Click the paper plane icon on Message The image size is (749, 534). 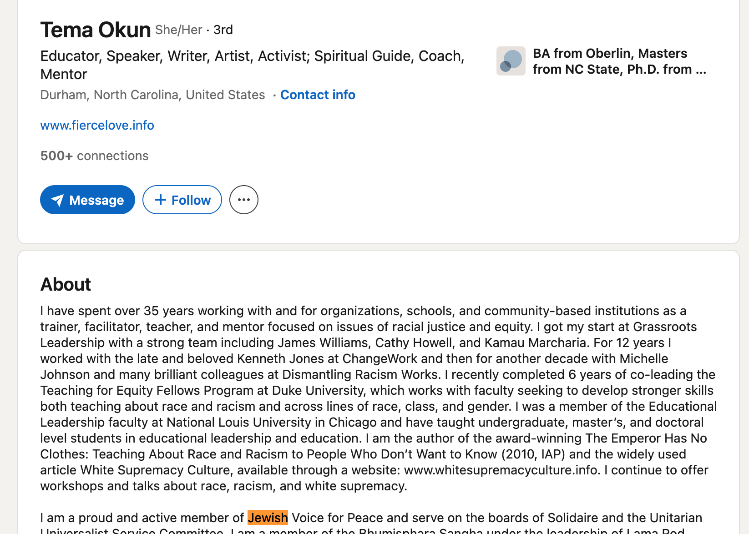pos(57,200)
